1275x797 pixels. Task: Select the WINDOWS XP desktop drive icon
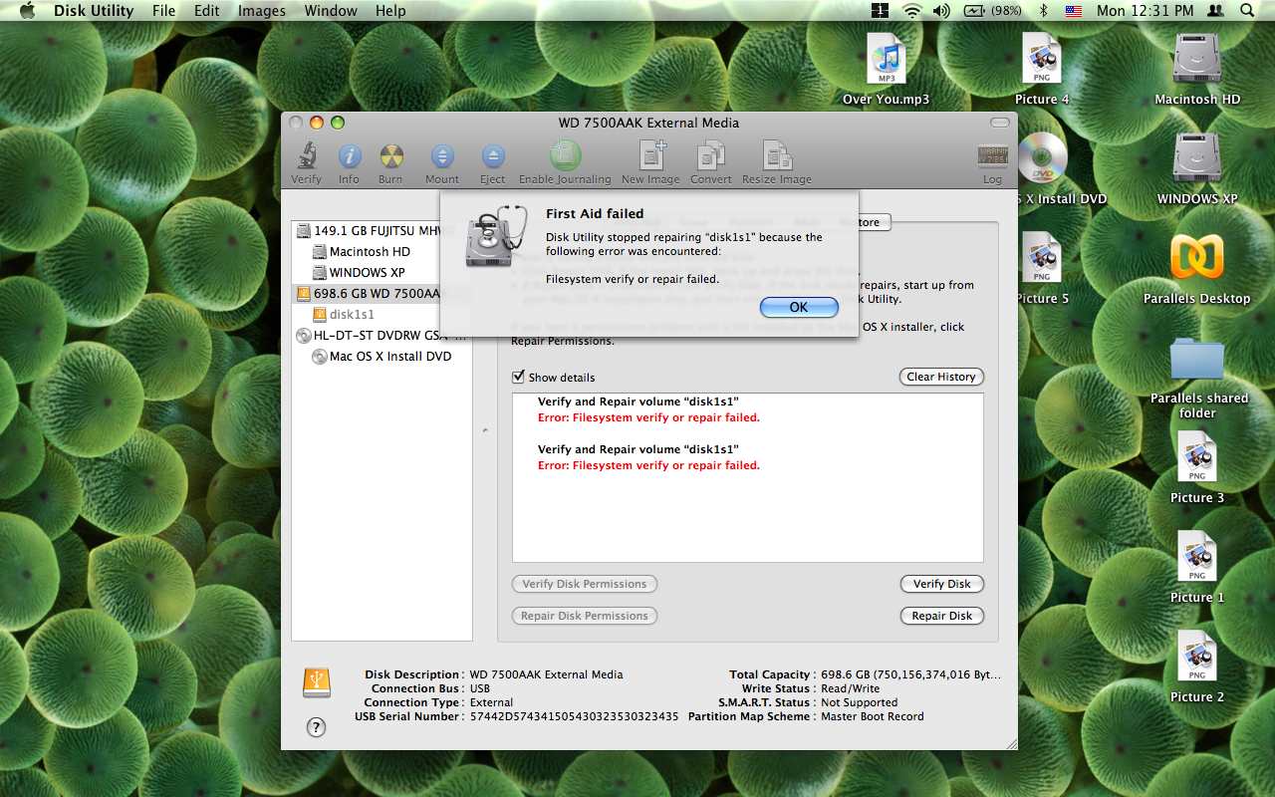click(1197, 167)
